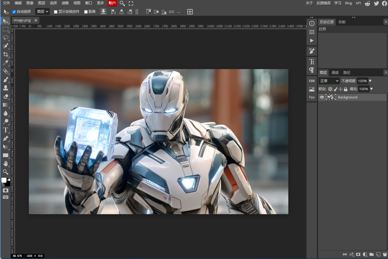Delete layer using the trash icon
This screenshot has height=259, width=388.
pyautogui.click(x=385, y=254)
